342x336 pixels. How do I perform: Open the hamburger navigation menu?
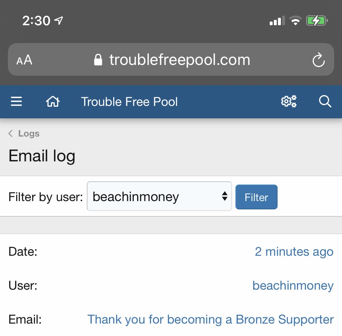(x=17, y=102)
